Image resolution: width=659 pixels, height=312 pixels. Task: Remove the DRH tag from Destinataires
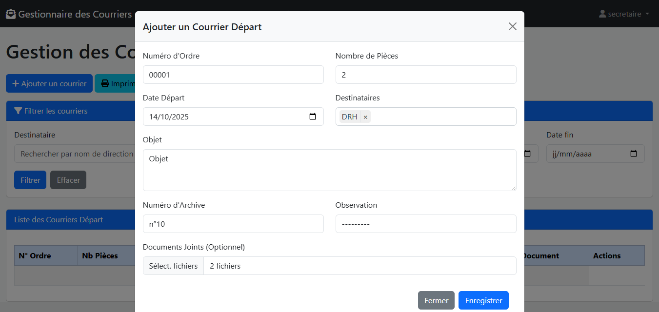(x=365, y=117)
